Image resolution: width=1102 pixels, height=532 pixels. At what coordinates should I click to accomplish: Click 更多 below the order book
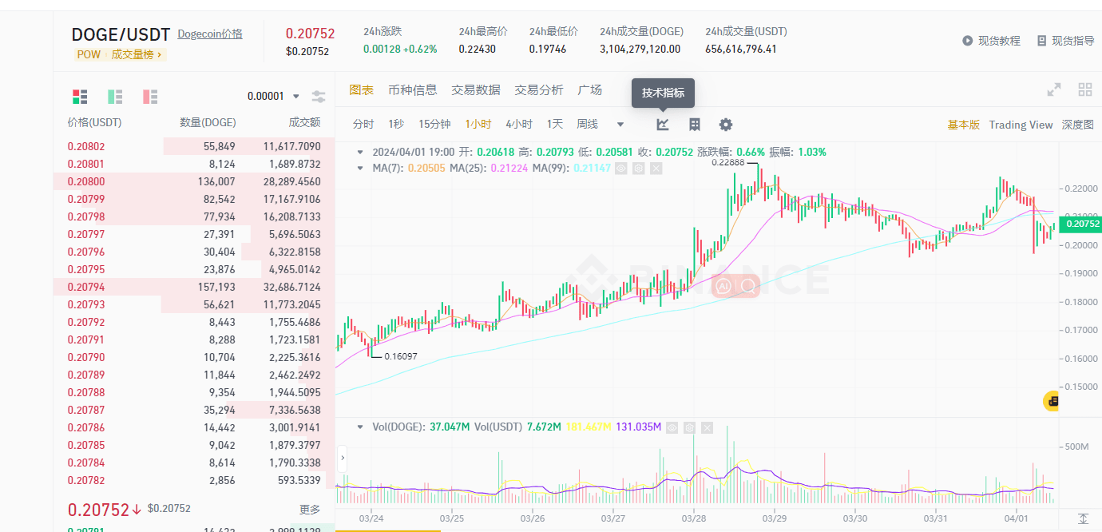point(313,509)
